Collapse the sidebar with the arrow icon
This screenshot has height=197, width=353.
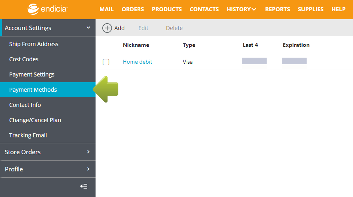click(84, 186)
